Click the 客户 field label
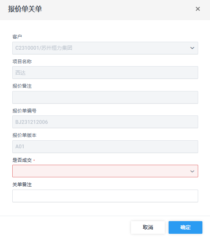210x238 pixels. coord(17,37)
